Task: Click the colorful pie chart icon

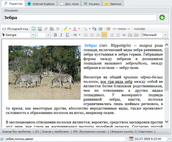Action: click(x=108, y=29)
